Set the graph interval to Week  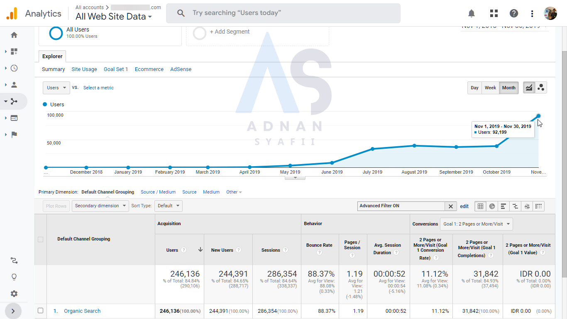(490, 88)
